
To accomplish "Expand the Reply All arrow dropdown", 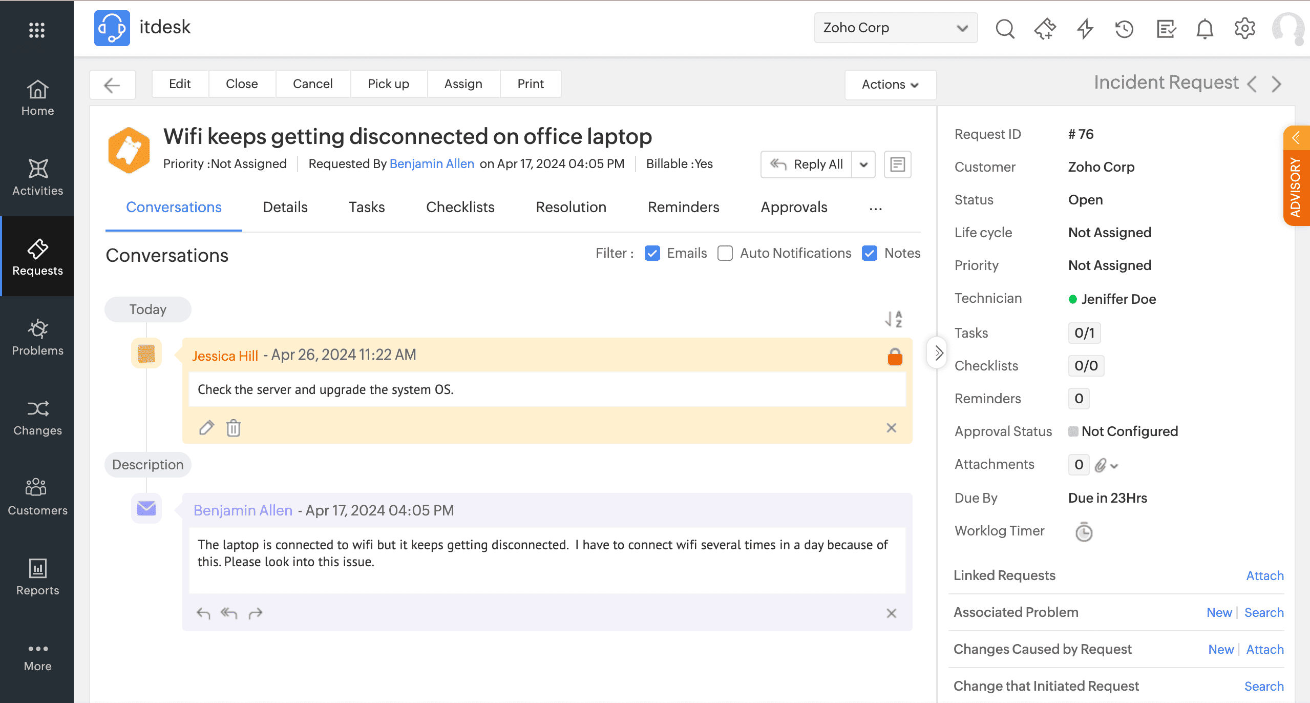I will coord(863,164).
